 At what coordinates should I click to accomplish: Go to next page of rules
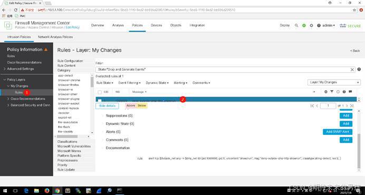[347, 106]
